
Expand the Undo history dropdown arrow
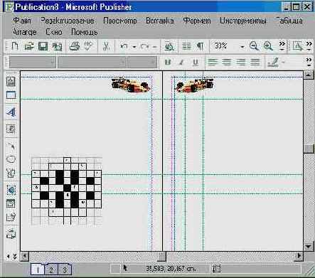click(134, 47)
